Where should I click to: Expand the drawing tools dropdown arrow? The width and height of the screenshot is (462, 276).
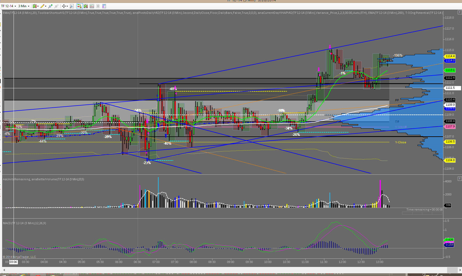click(46, 6)
